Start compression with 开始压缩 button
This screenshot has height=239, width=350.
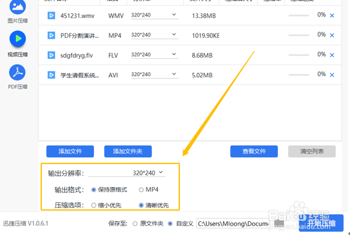(321, 223)
